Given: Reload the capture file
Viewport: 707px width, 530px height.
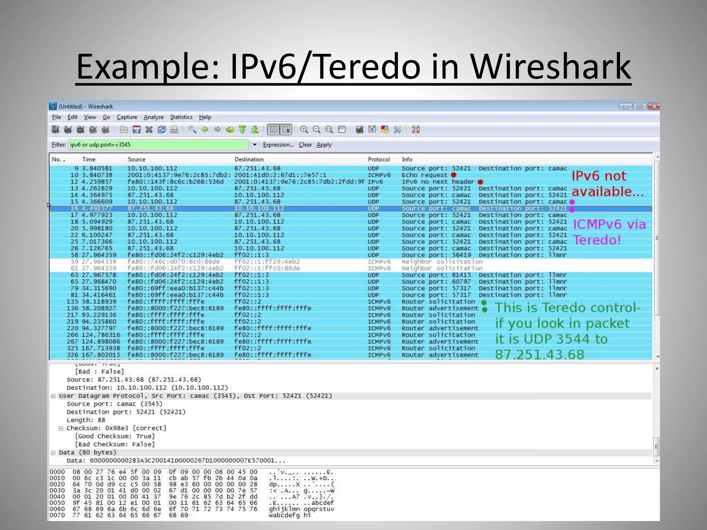Looking at the screenshot, I should click(x=162, y=130).
